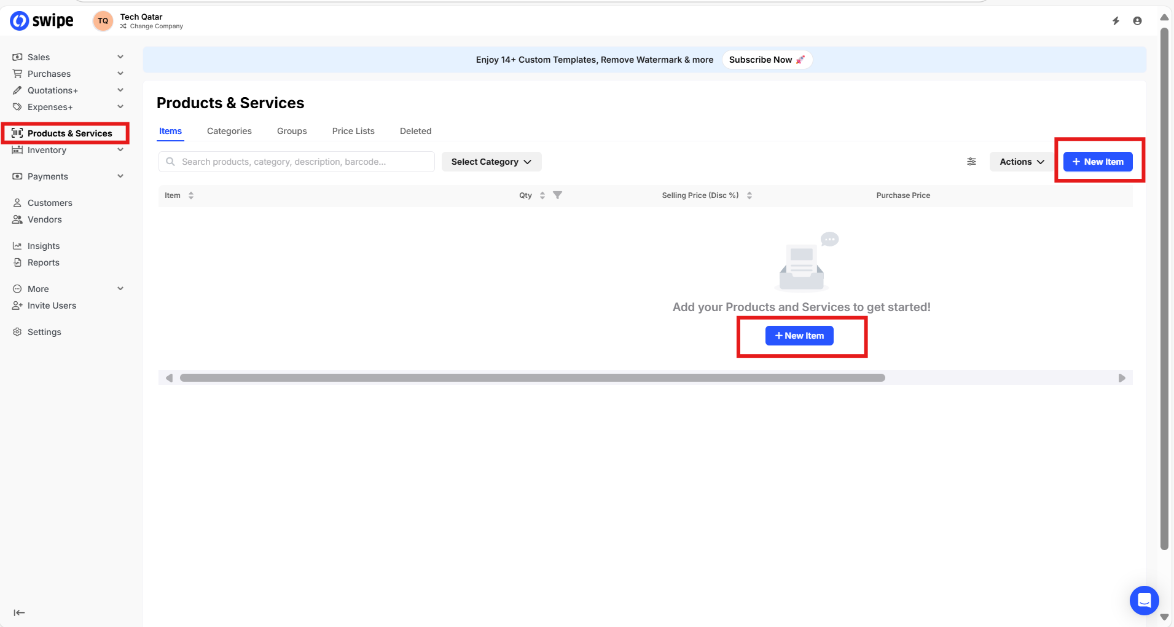Viewport: 1174px width, 627px height.
Task: Open the Select Category dropdown
Action: pos(491,162)
